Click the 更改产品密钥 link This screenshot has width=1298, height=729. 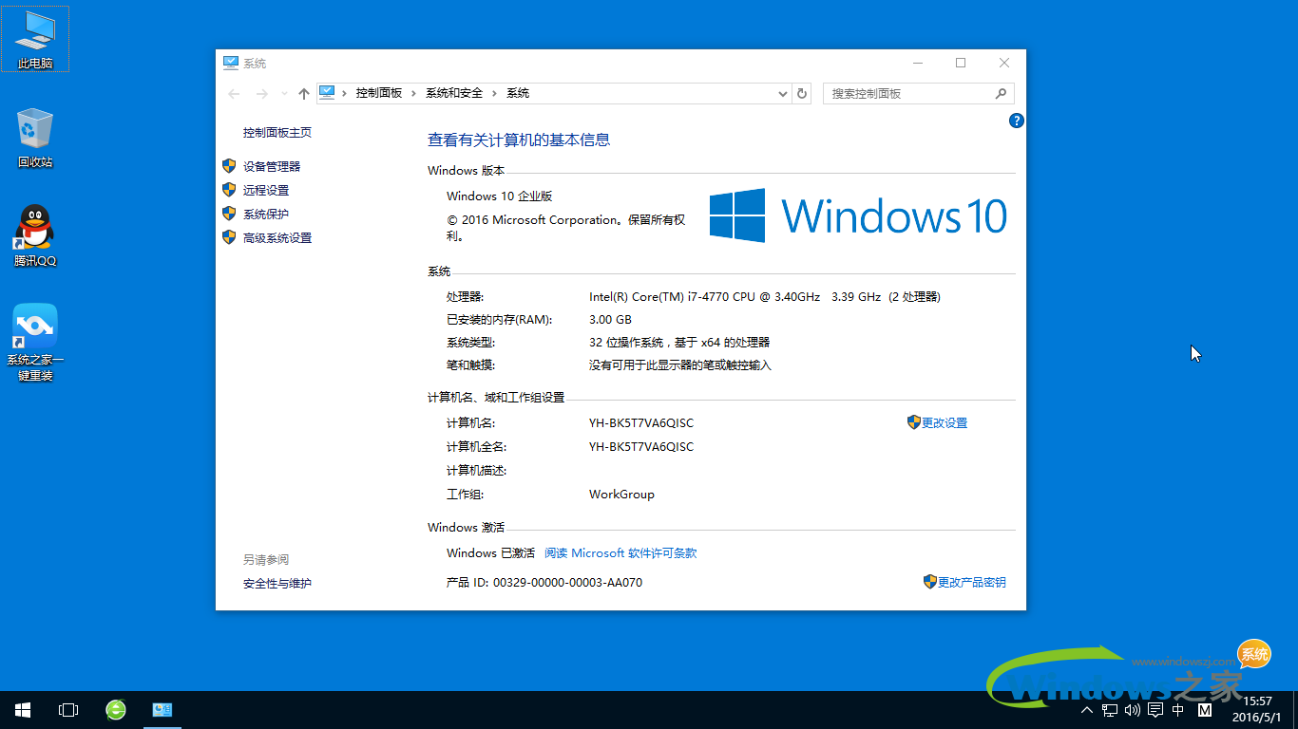pyautogui.click(x=971, y=582)
